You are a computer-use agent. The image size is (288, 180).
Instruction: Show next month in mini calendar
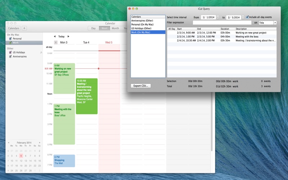pyautogui.click(x=40, y=143)
